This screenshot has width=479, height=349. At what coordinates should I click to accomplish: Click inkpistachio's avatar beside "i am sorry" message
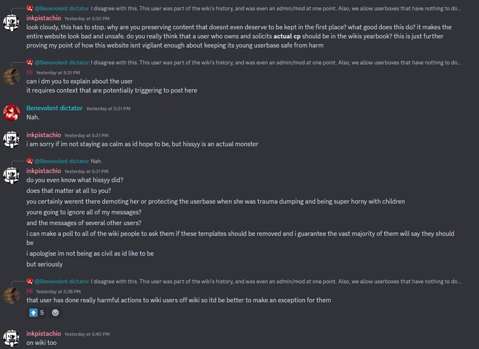click(x=12, y=140)
